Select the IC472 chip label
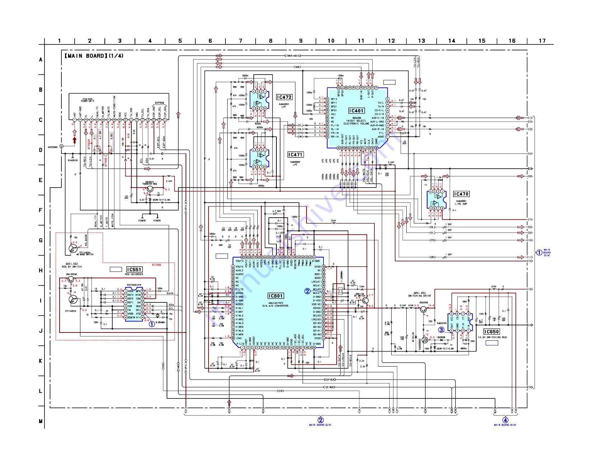The image size is (603, 453). (284, 97)
